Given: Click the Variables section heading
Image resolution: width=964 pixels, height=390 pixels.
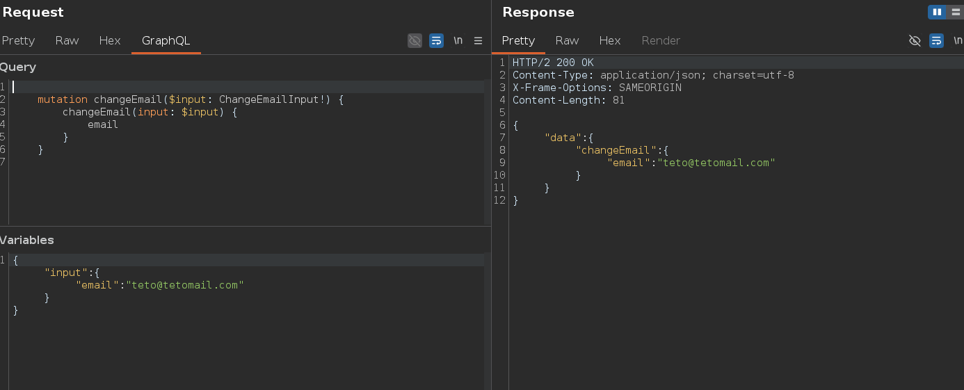Looking at the screenshot, I should (x=27, y=240).
